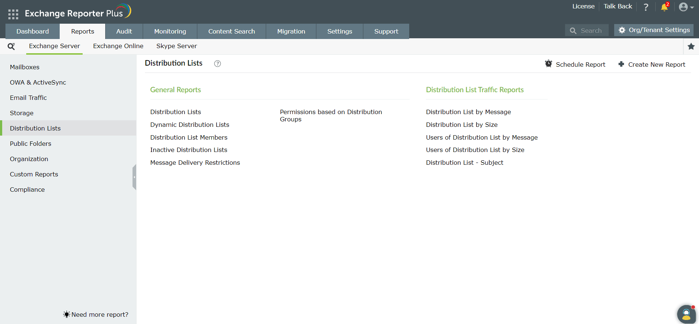
Task: Open Message Delivery Restrictions report
Action: [x=195, y=163]
